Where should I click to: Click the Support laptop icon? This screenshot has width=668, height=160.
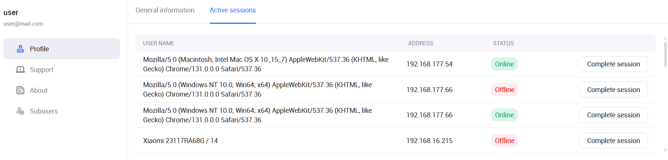coord(20,69)
